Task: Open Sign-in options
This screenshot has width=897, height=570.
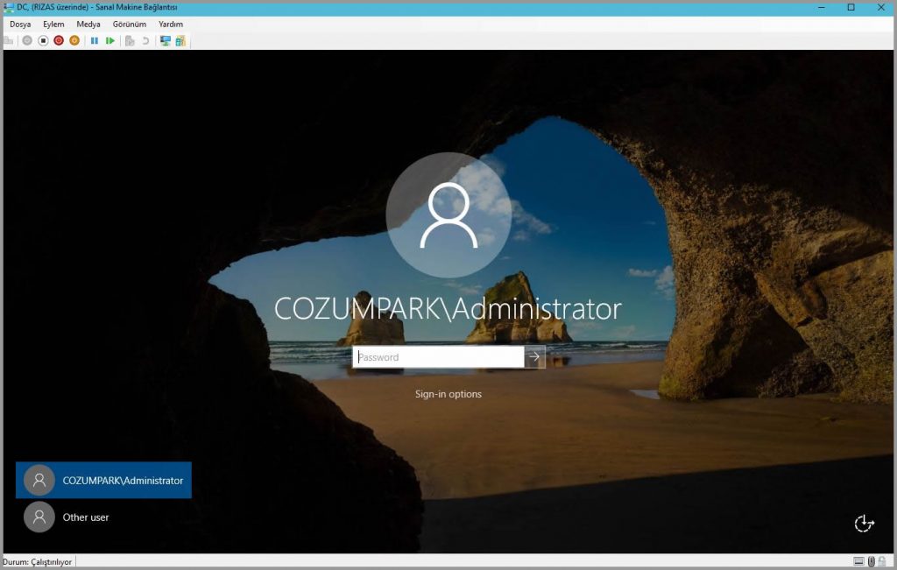Action: (x=448, y=394)
